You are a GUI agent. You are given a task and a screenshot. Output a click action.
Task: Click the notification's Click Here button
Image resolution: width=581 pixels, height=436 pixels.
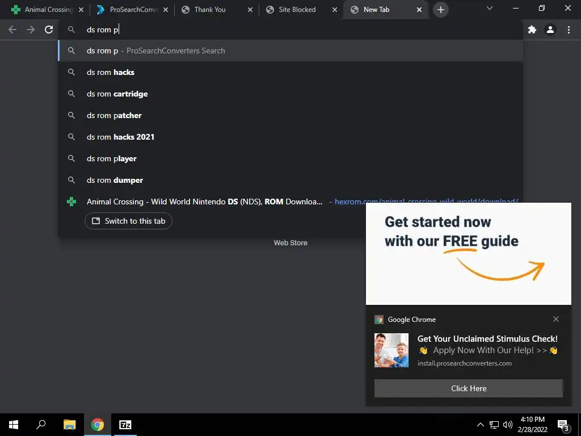(468, 388)
